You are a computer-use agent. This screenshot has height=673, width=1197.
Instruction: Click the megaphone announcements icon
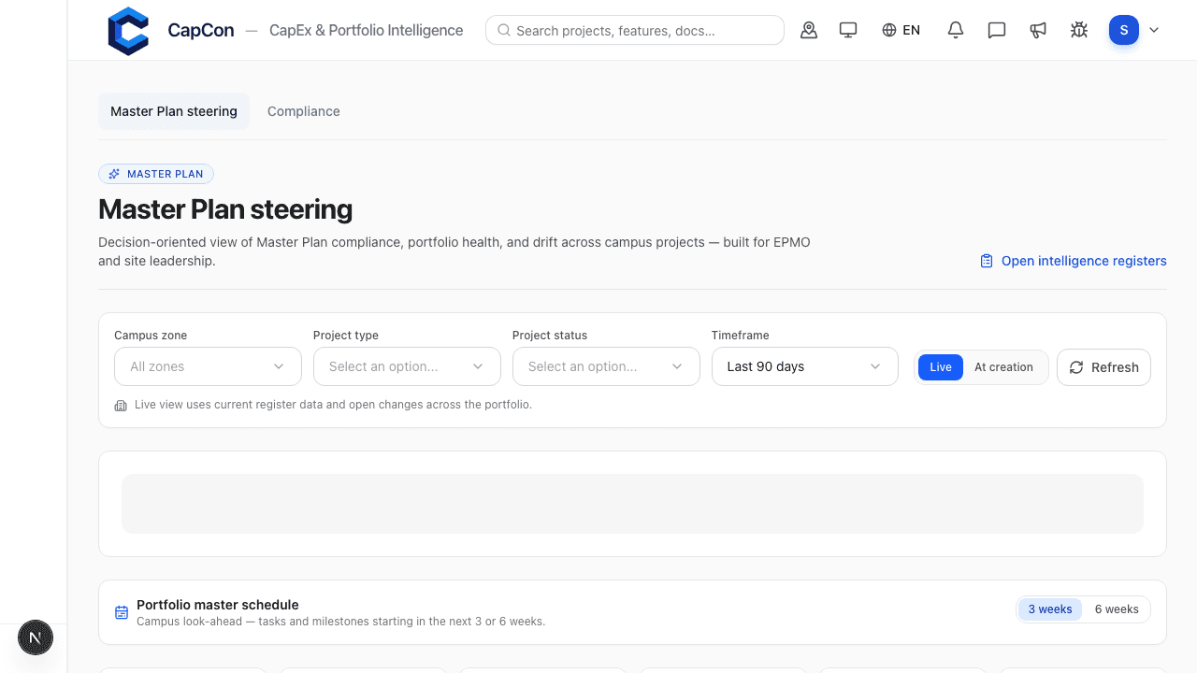(1038, 30)
